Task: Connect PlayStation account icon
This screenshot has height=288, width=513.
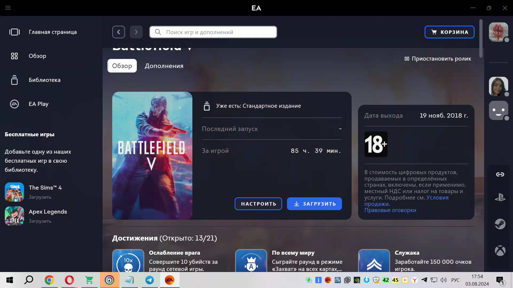Action: [x=500, y=198]
